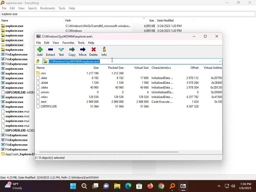256x192 pixels.
Task: Launch Microsoft Edge from taskbar
Action: tap(128, 186)
